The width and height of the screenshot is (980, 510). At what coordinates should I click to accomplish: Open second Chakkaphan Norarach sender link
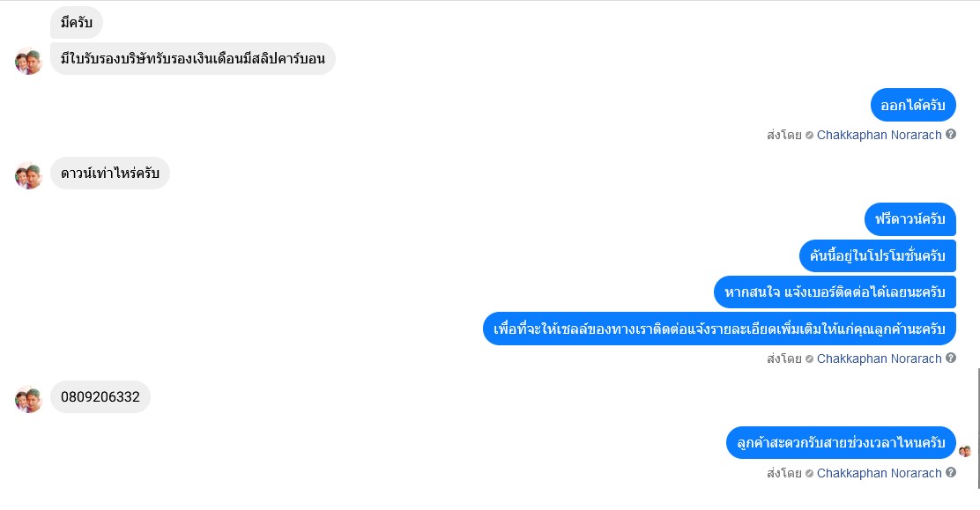[x=879, y=358]
